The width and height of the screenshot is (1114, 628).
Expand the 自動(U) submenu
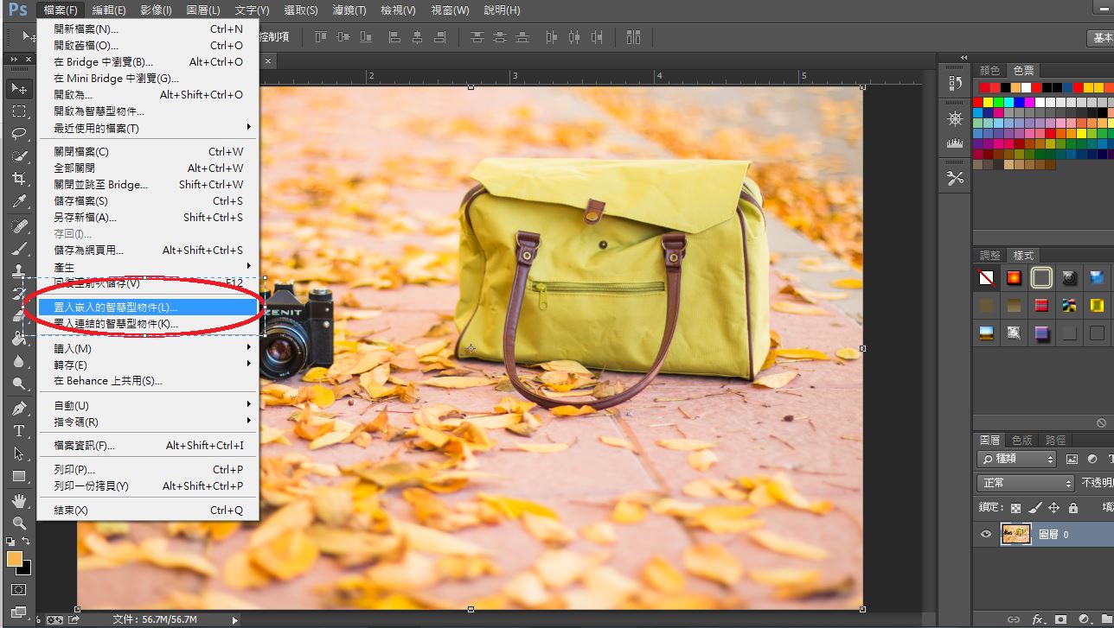tap(149, 405)
